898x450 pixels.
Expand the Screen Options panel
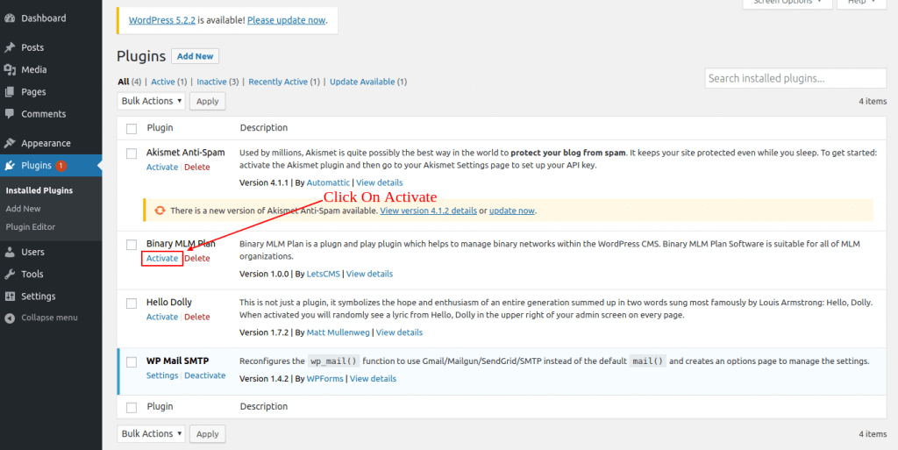point(787,3)
